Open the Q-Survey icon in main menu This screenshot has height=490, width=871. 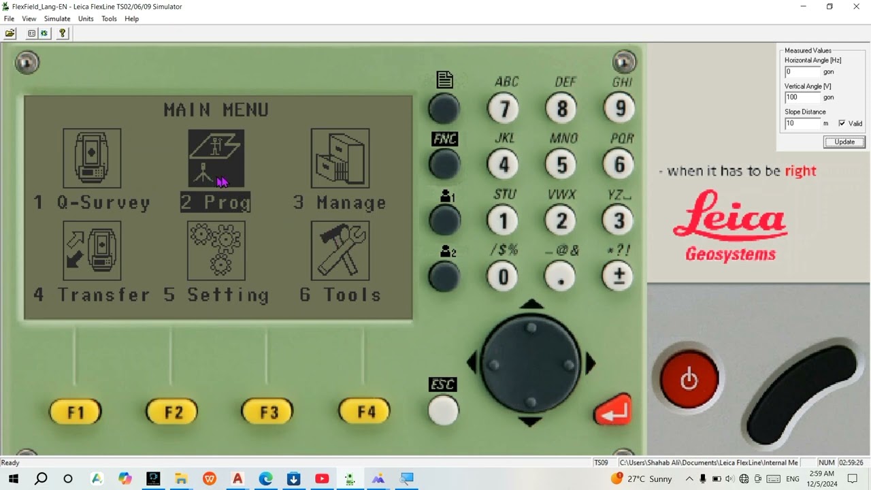pyautogui.click(x=92, y=158)
